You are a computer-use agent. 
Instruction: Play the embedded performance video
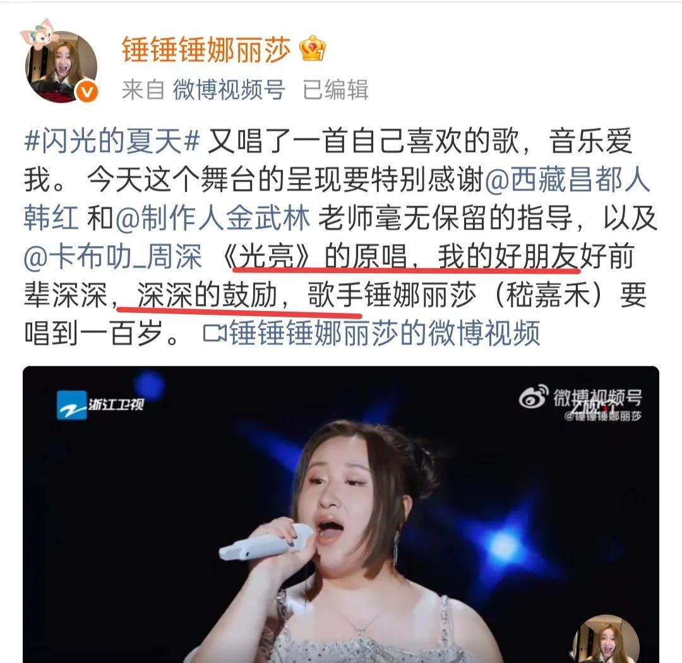(341, 514)
